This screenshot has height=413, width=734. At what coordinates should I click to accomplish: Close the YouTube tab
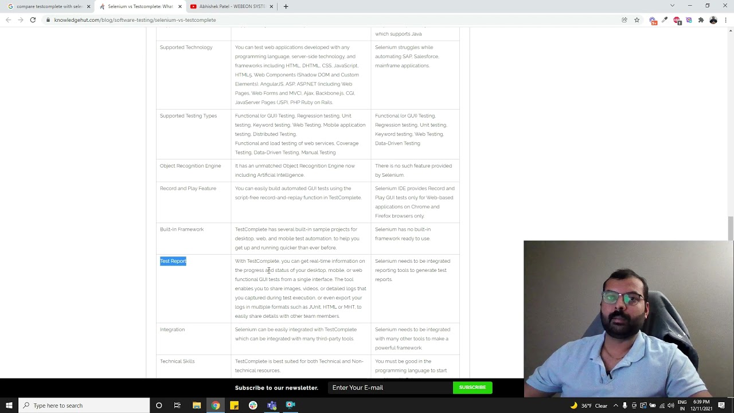pyautogui.click(x=272, y=6)
